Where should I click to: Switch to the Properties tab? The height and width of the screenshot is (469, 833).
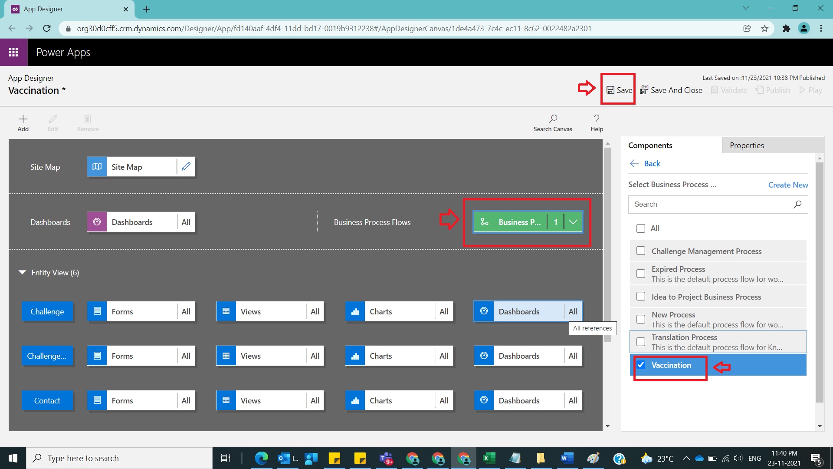point(746,145)
